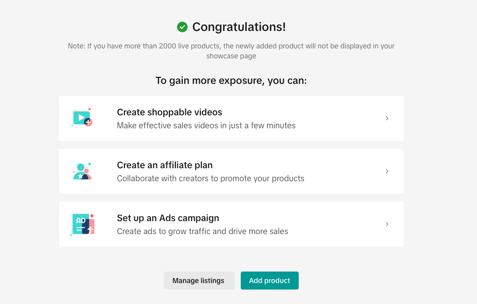This screenshot has width=477, height=304.
Task: Click the green success checkmark icon
Action: [182, 27]
